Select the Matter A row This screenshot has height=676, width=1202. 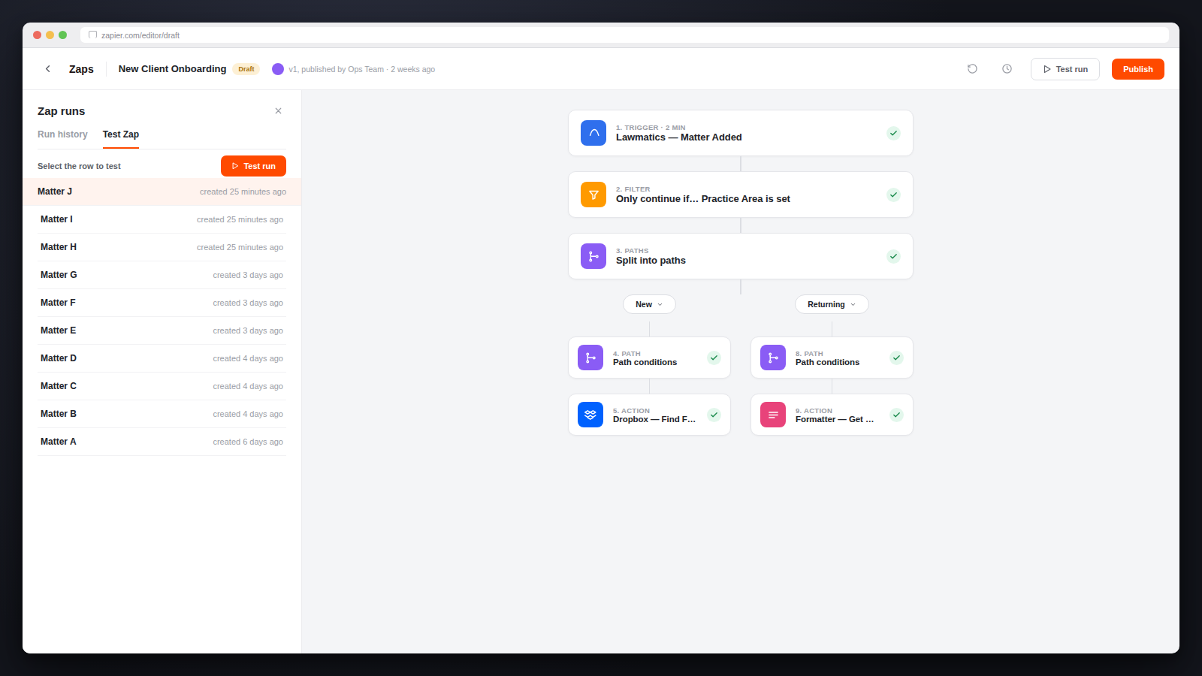click(162, 442)
